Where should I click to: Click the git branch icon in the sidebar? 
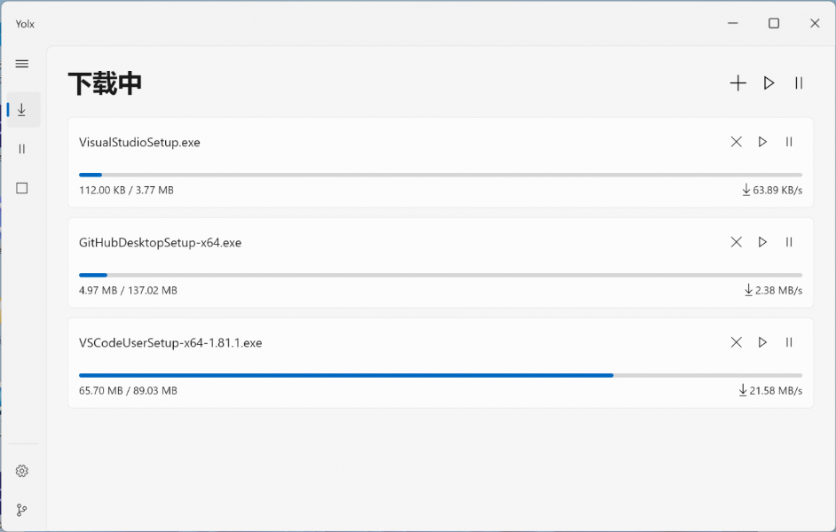coord(21,509)
